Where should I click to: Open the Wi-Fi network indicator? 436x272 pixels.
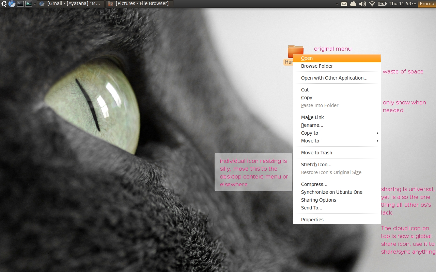click(372, 4)
